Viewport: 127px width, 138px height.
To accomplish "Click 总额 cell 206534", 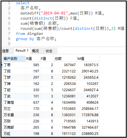I will pyautogui.click(x=65, y=84).
